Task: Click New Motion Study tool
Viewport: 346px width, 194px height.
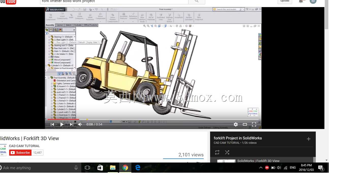Action: tap(142, 18)
